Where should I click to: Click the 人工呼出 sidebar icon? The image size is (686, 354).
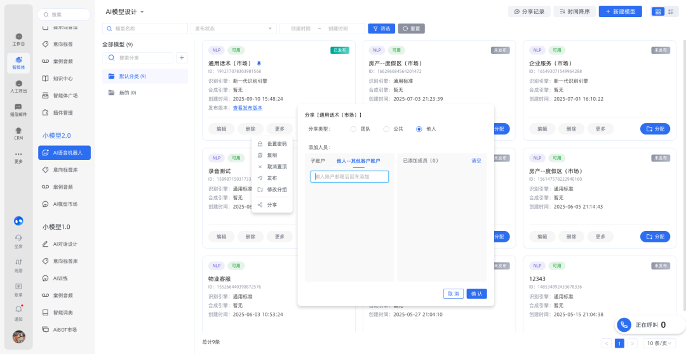(x=18, y=86)
